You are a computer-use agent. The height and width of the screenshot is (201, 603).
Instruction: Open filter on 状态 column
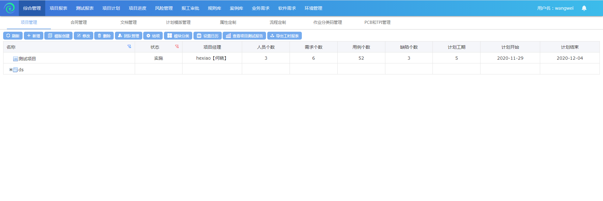[x=177, y=46]
